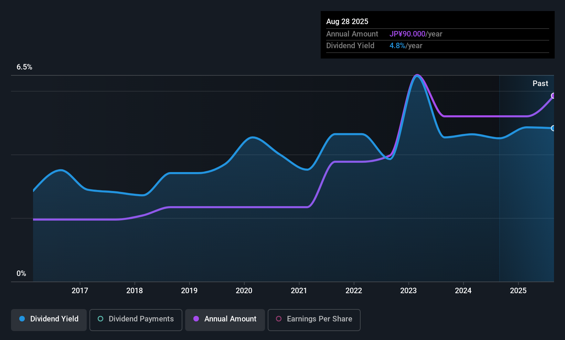Select the 2021 axis label

pos(299,290)
